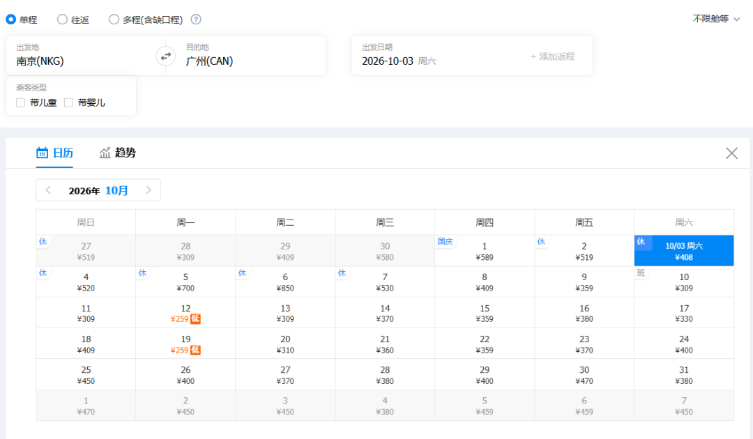Choose October 7 priced ¥530
The image size is (753, 439).
tap(385, 282)
